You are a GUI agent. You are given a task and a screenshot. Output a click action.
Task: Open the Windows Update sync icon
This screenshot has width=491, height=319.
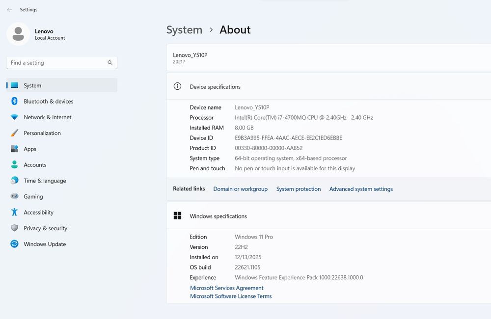point(15,244)
